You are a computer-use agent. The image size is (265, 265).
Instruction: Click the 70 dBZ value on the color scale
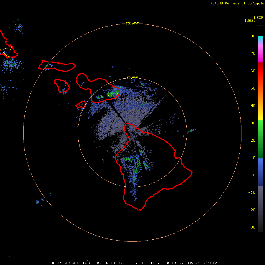point(253,53)
